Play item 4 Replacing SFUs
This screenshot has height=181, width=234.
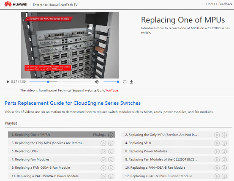(217, 143)
